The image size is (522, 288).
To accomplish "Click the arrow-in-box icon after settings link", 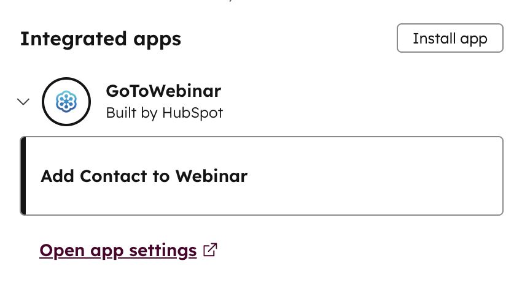I will point(210,250).
